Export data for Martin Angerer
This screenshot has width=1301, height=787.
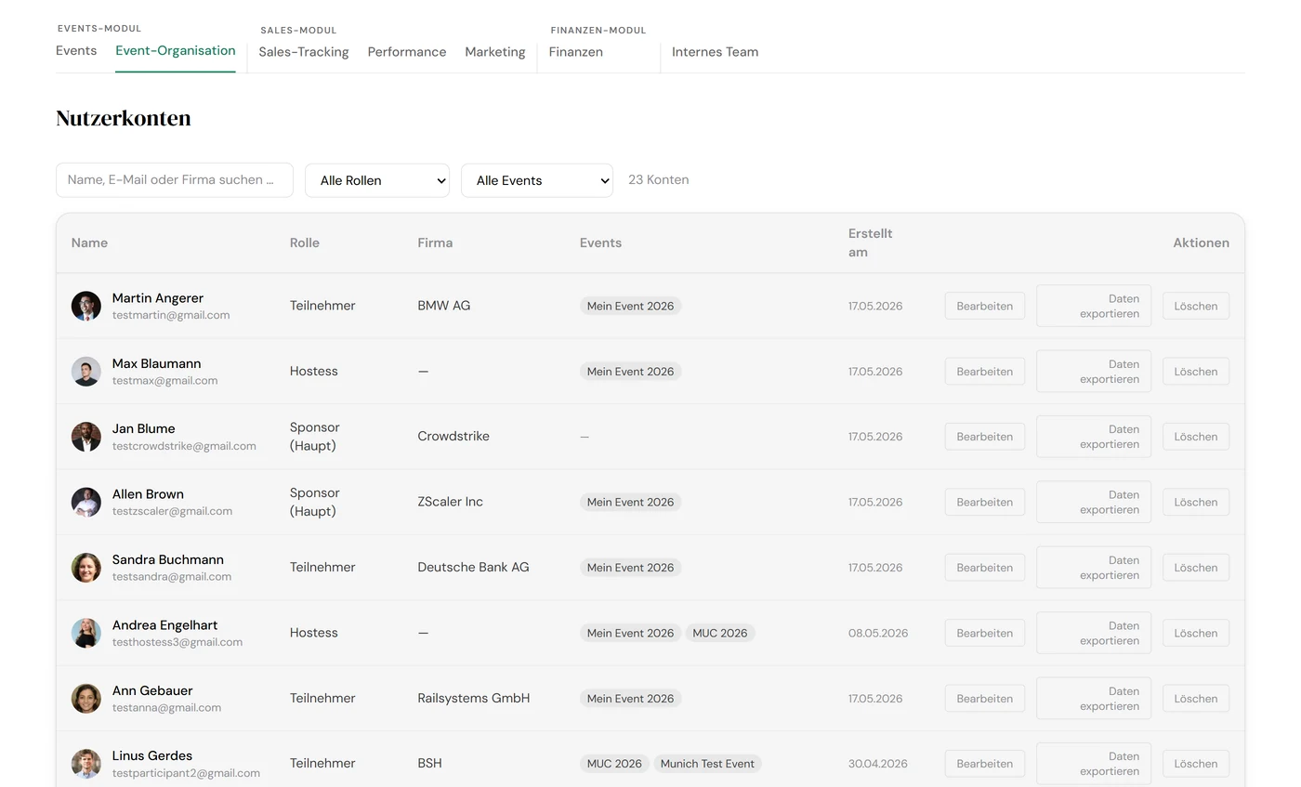(x=1094, y=306)
